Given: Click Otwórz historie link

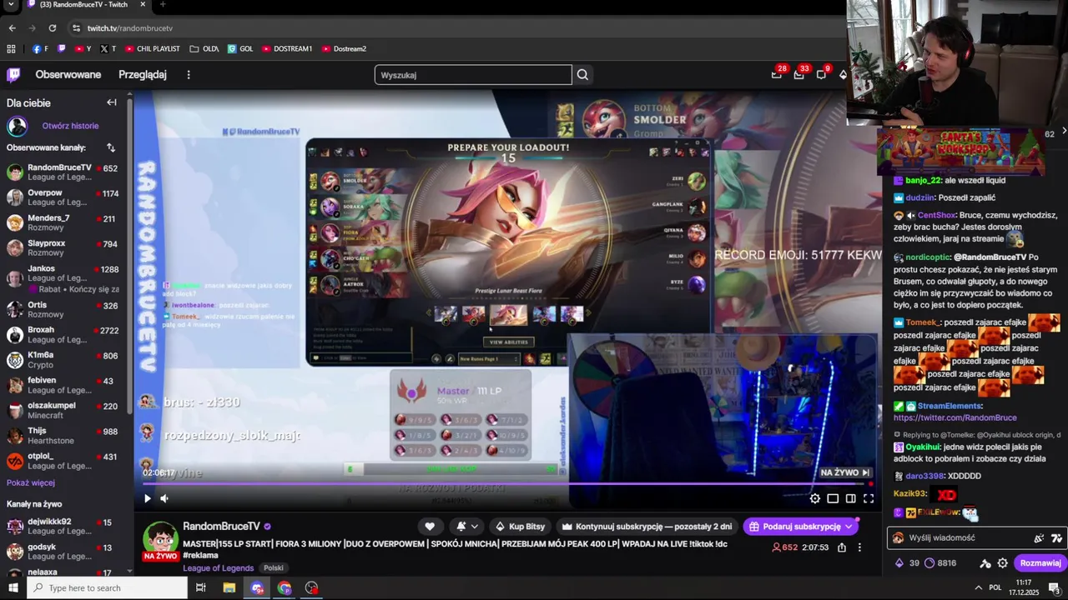Looking at the screenshot, I should point(70,126).
